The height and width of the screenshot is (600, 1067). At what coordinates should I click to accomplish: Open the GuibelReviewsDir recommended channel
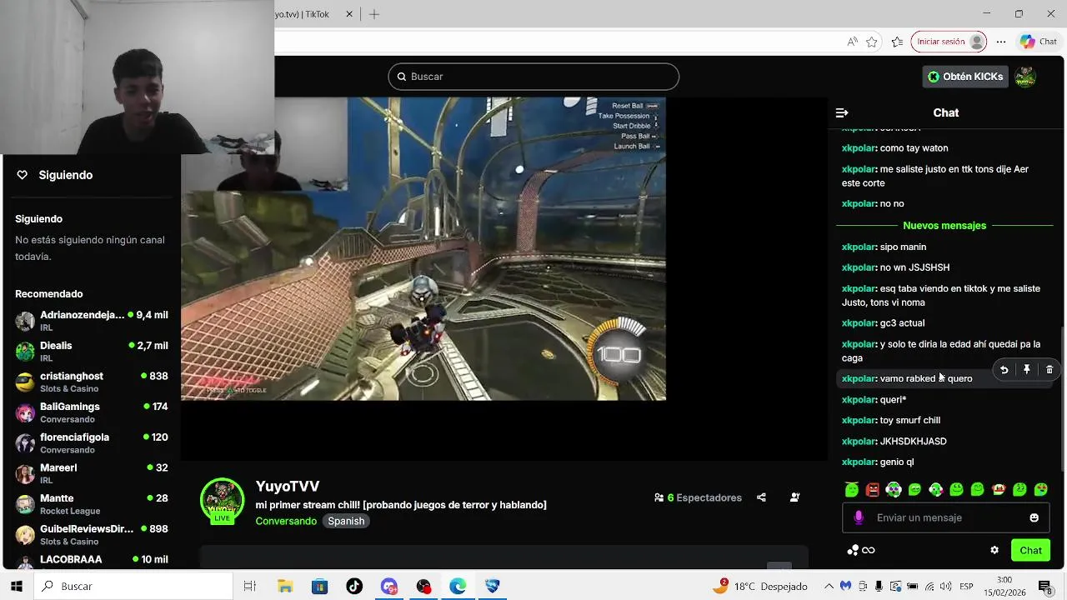coord(92,534)
